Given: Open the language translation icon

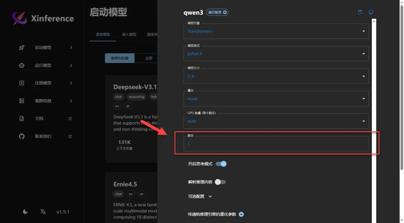Looking at the screenshot, I should (43, 212).
